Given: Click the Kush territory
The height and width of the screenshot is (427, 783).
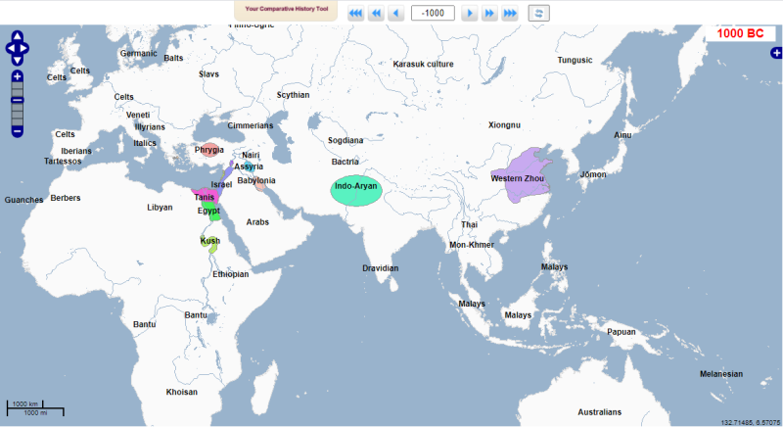Looking at the screenshot, I should tap(211, 244).
